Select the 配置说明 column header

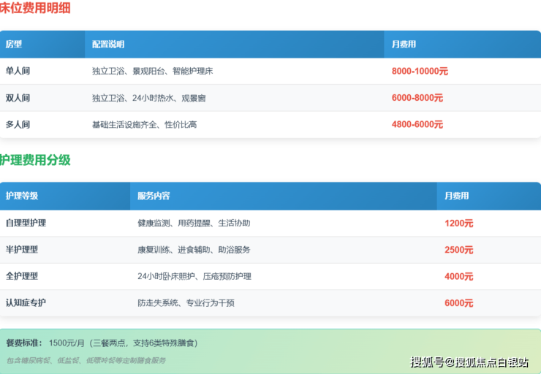pyautogui.click(x=108, y=45)
